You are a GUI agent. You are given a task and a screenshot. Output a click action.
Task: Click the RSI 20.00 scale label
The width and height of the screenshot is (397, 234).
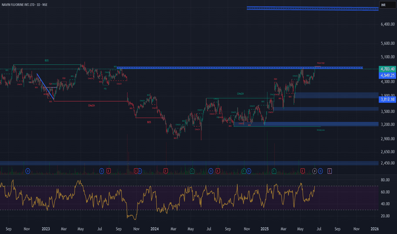coord(385,216)
